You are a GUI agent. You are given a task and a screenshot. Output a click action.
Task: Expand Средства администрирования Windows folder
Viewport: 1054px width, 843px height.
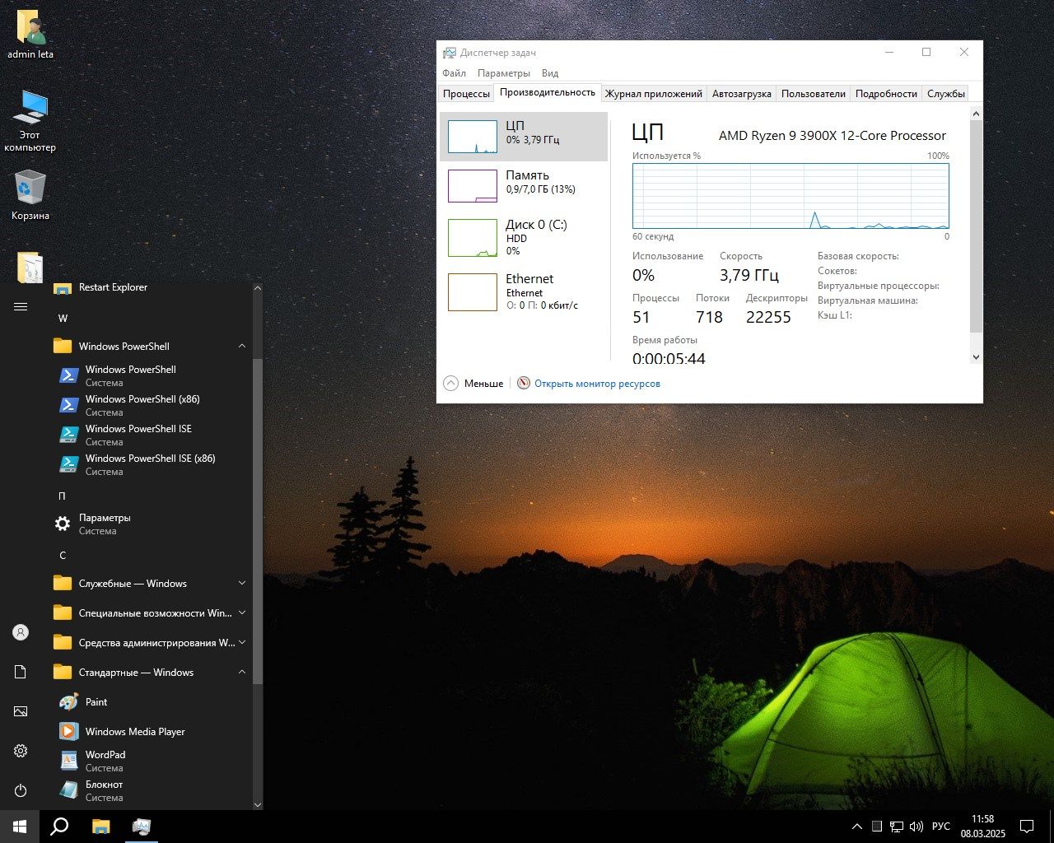[x=152, y=643]
